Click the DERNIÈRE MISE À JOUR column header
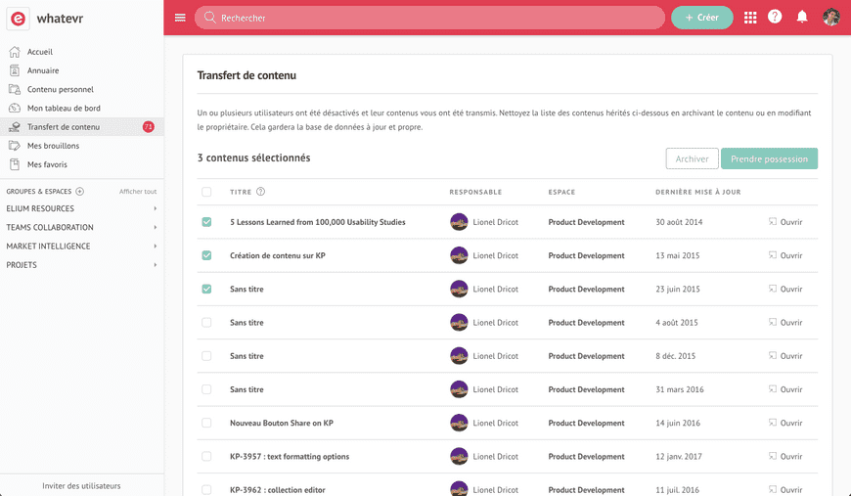The height and width of the screenshot is (496, 851). point(698,192)
